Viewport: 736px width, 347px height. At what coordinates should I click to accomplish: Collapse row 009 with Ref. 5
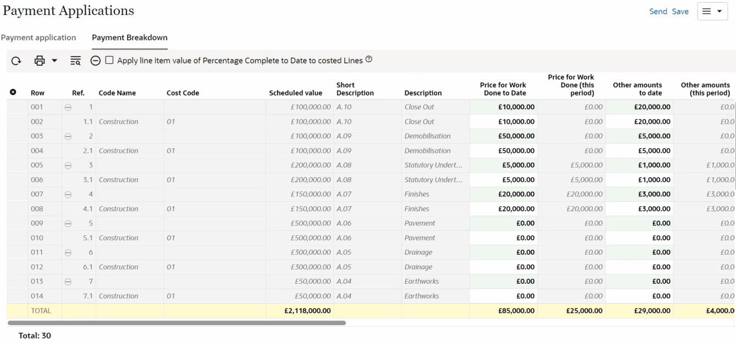68,223
